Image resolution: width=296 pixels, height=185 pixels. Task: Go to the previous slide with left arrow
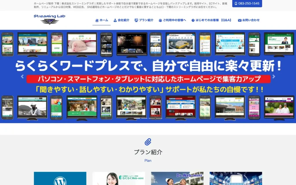pos(22,76)
